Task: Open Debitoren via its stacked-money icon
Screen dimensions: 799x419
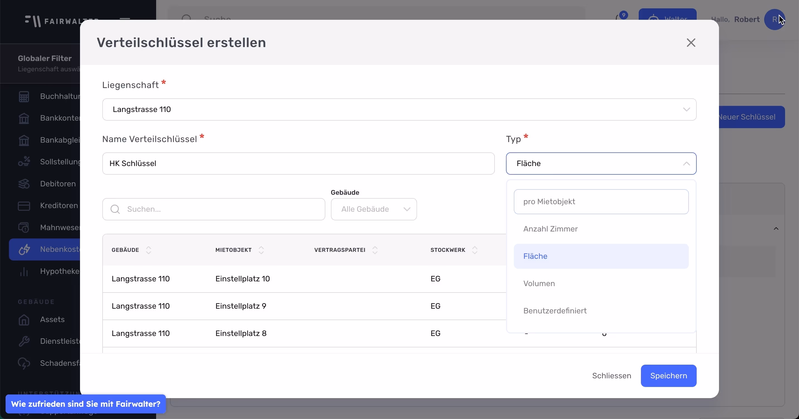Action: point(24,184)
